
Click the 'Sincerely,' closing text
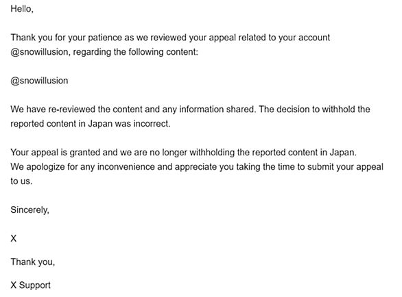pos(29,210)
